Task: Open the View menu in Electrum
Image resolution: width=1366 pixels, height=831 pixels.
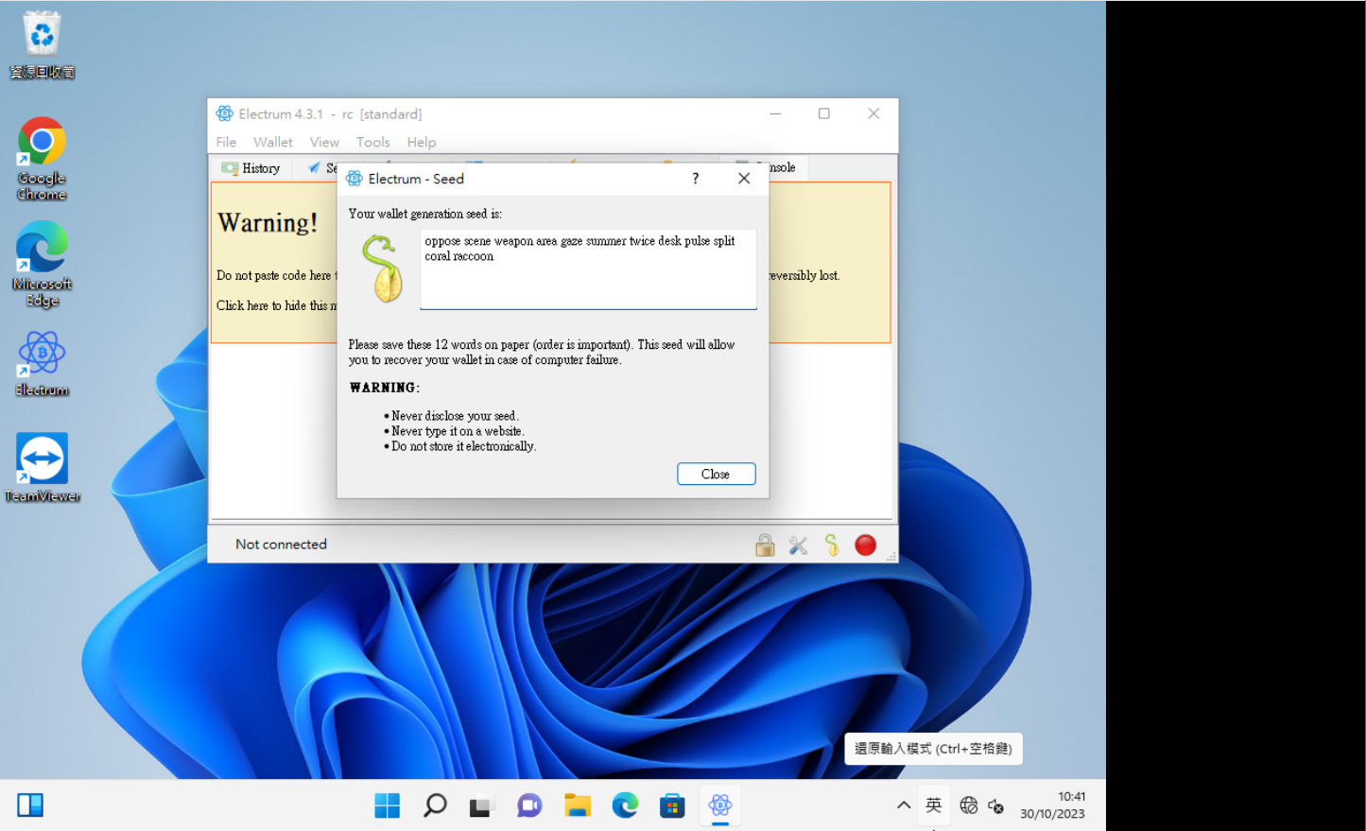Action: click(324, 142)
